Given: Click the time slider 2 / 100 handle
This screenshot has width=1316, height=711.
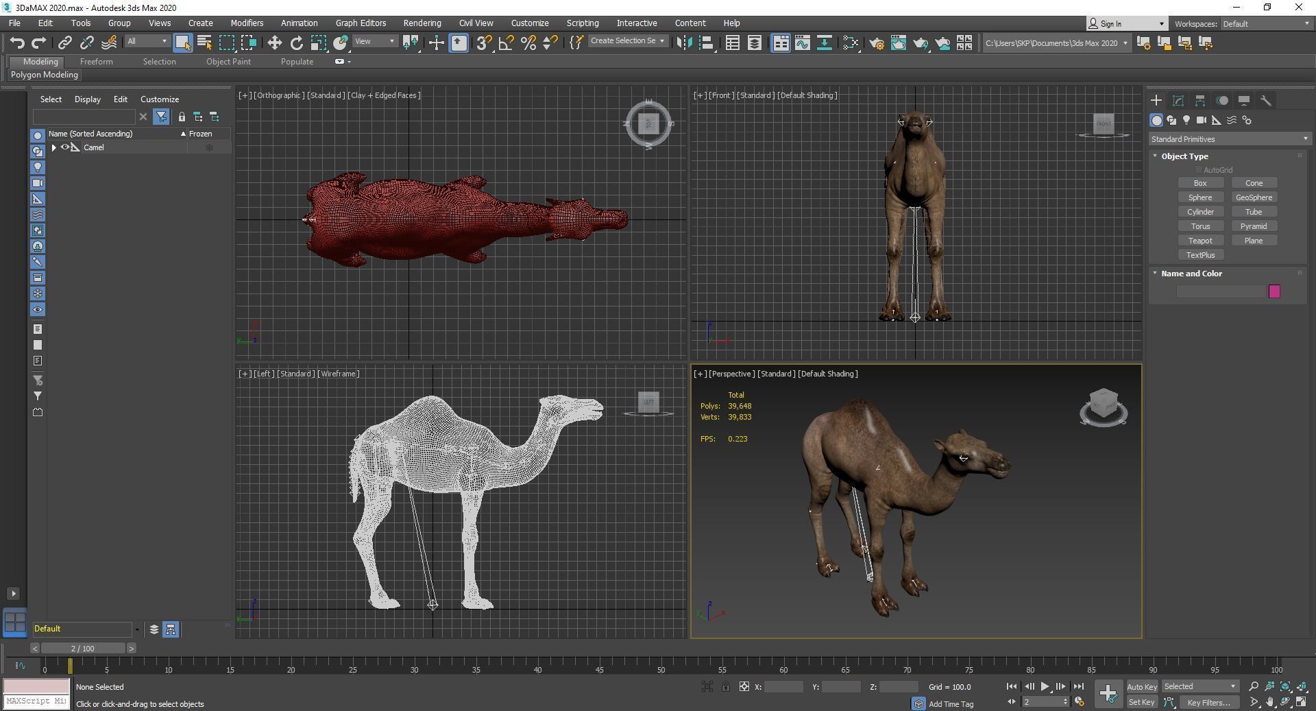Looking at the screenshot, I should click(83, 648).
